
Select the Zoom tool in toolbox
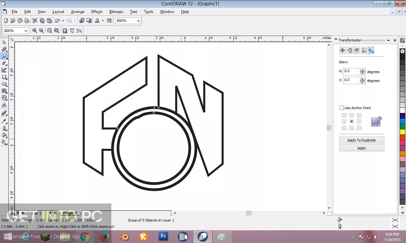click(x=4, y=56)
